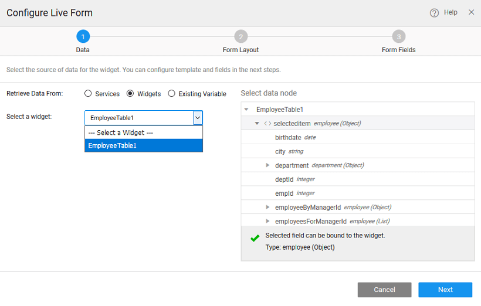This screenshot has width=481, height=306.
Task: Select the city string data node
Action: pyautogui.click(x=280, y=151)
